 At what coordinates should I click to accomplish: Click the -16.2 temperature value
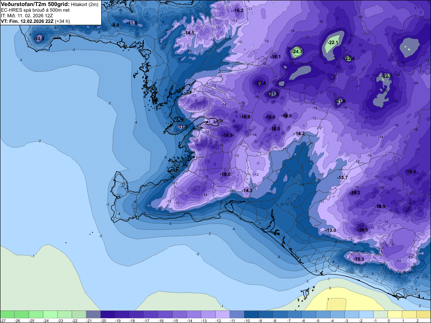click(238, 10)
